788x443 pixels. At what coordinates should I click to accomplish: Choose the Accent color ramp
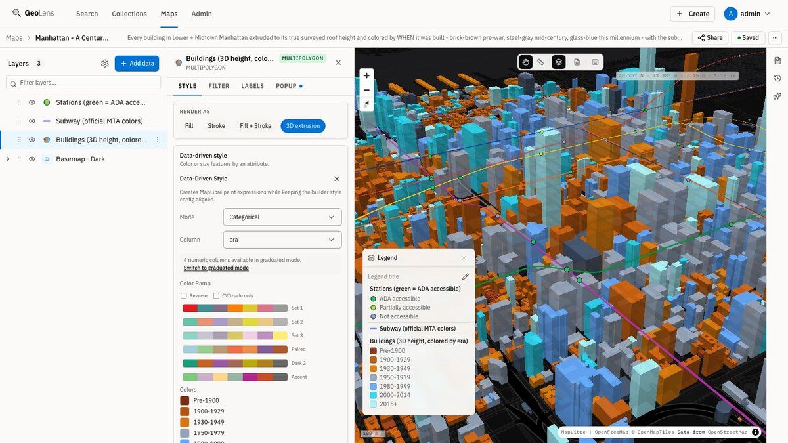coord(235,377)
